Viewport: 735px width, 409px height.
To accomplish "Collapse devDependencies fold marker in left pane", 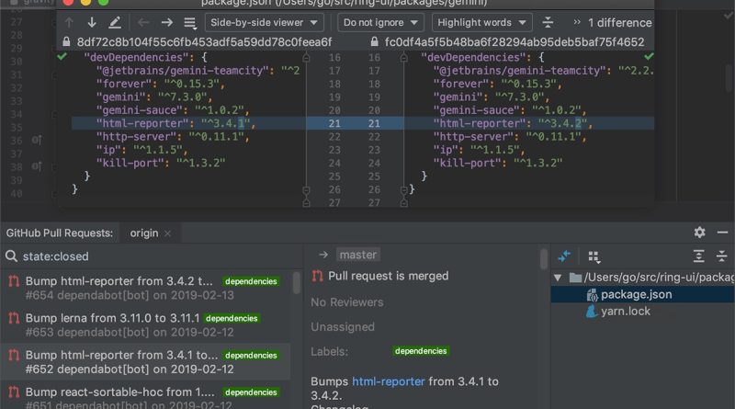I will coord(306,58).
